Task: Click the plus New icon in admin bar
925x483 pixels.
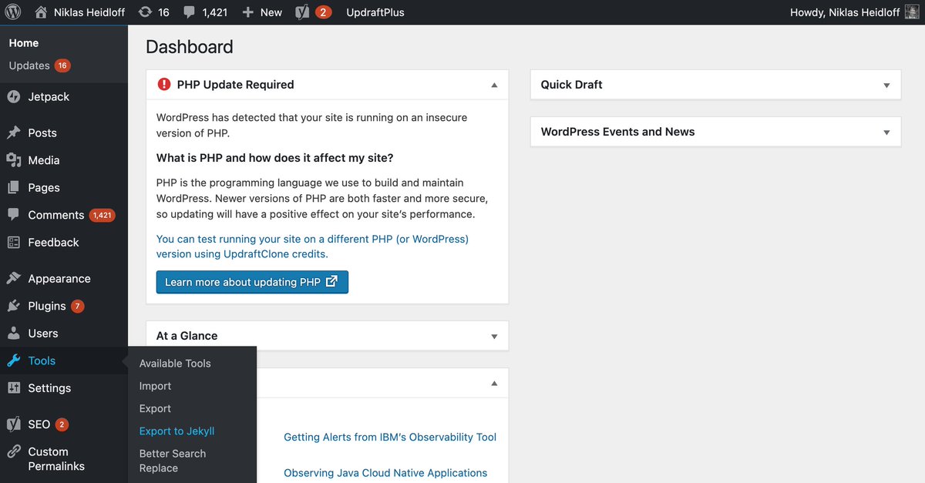Action: coord(247,12)
